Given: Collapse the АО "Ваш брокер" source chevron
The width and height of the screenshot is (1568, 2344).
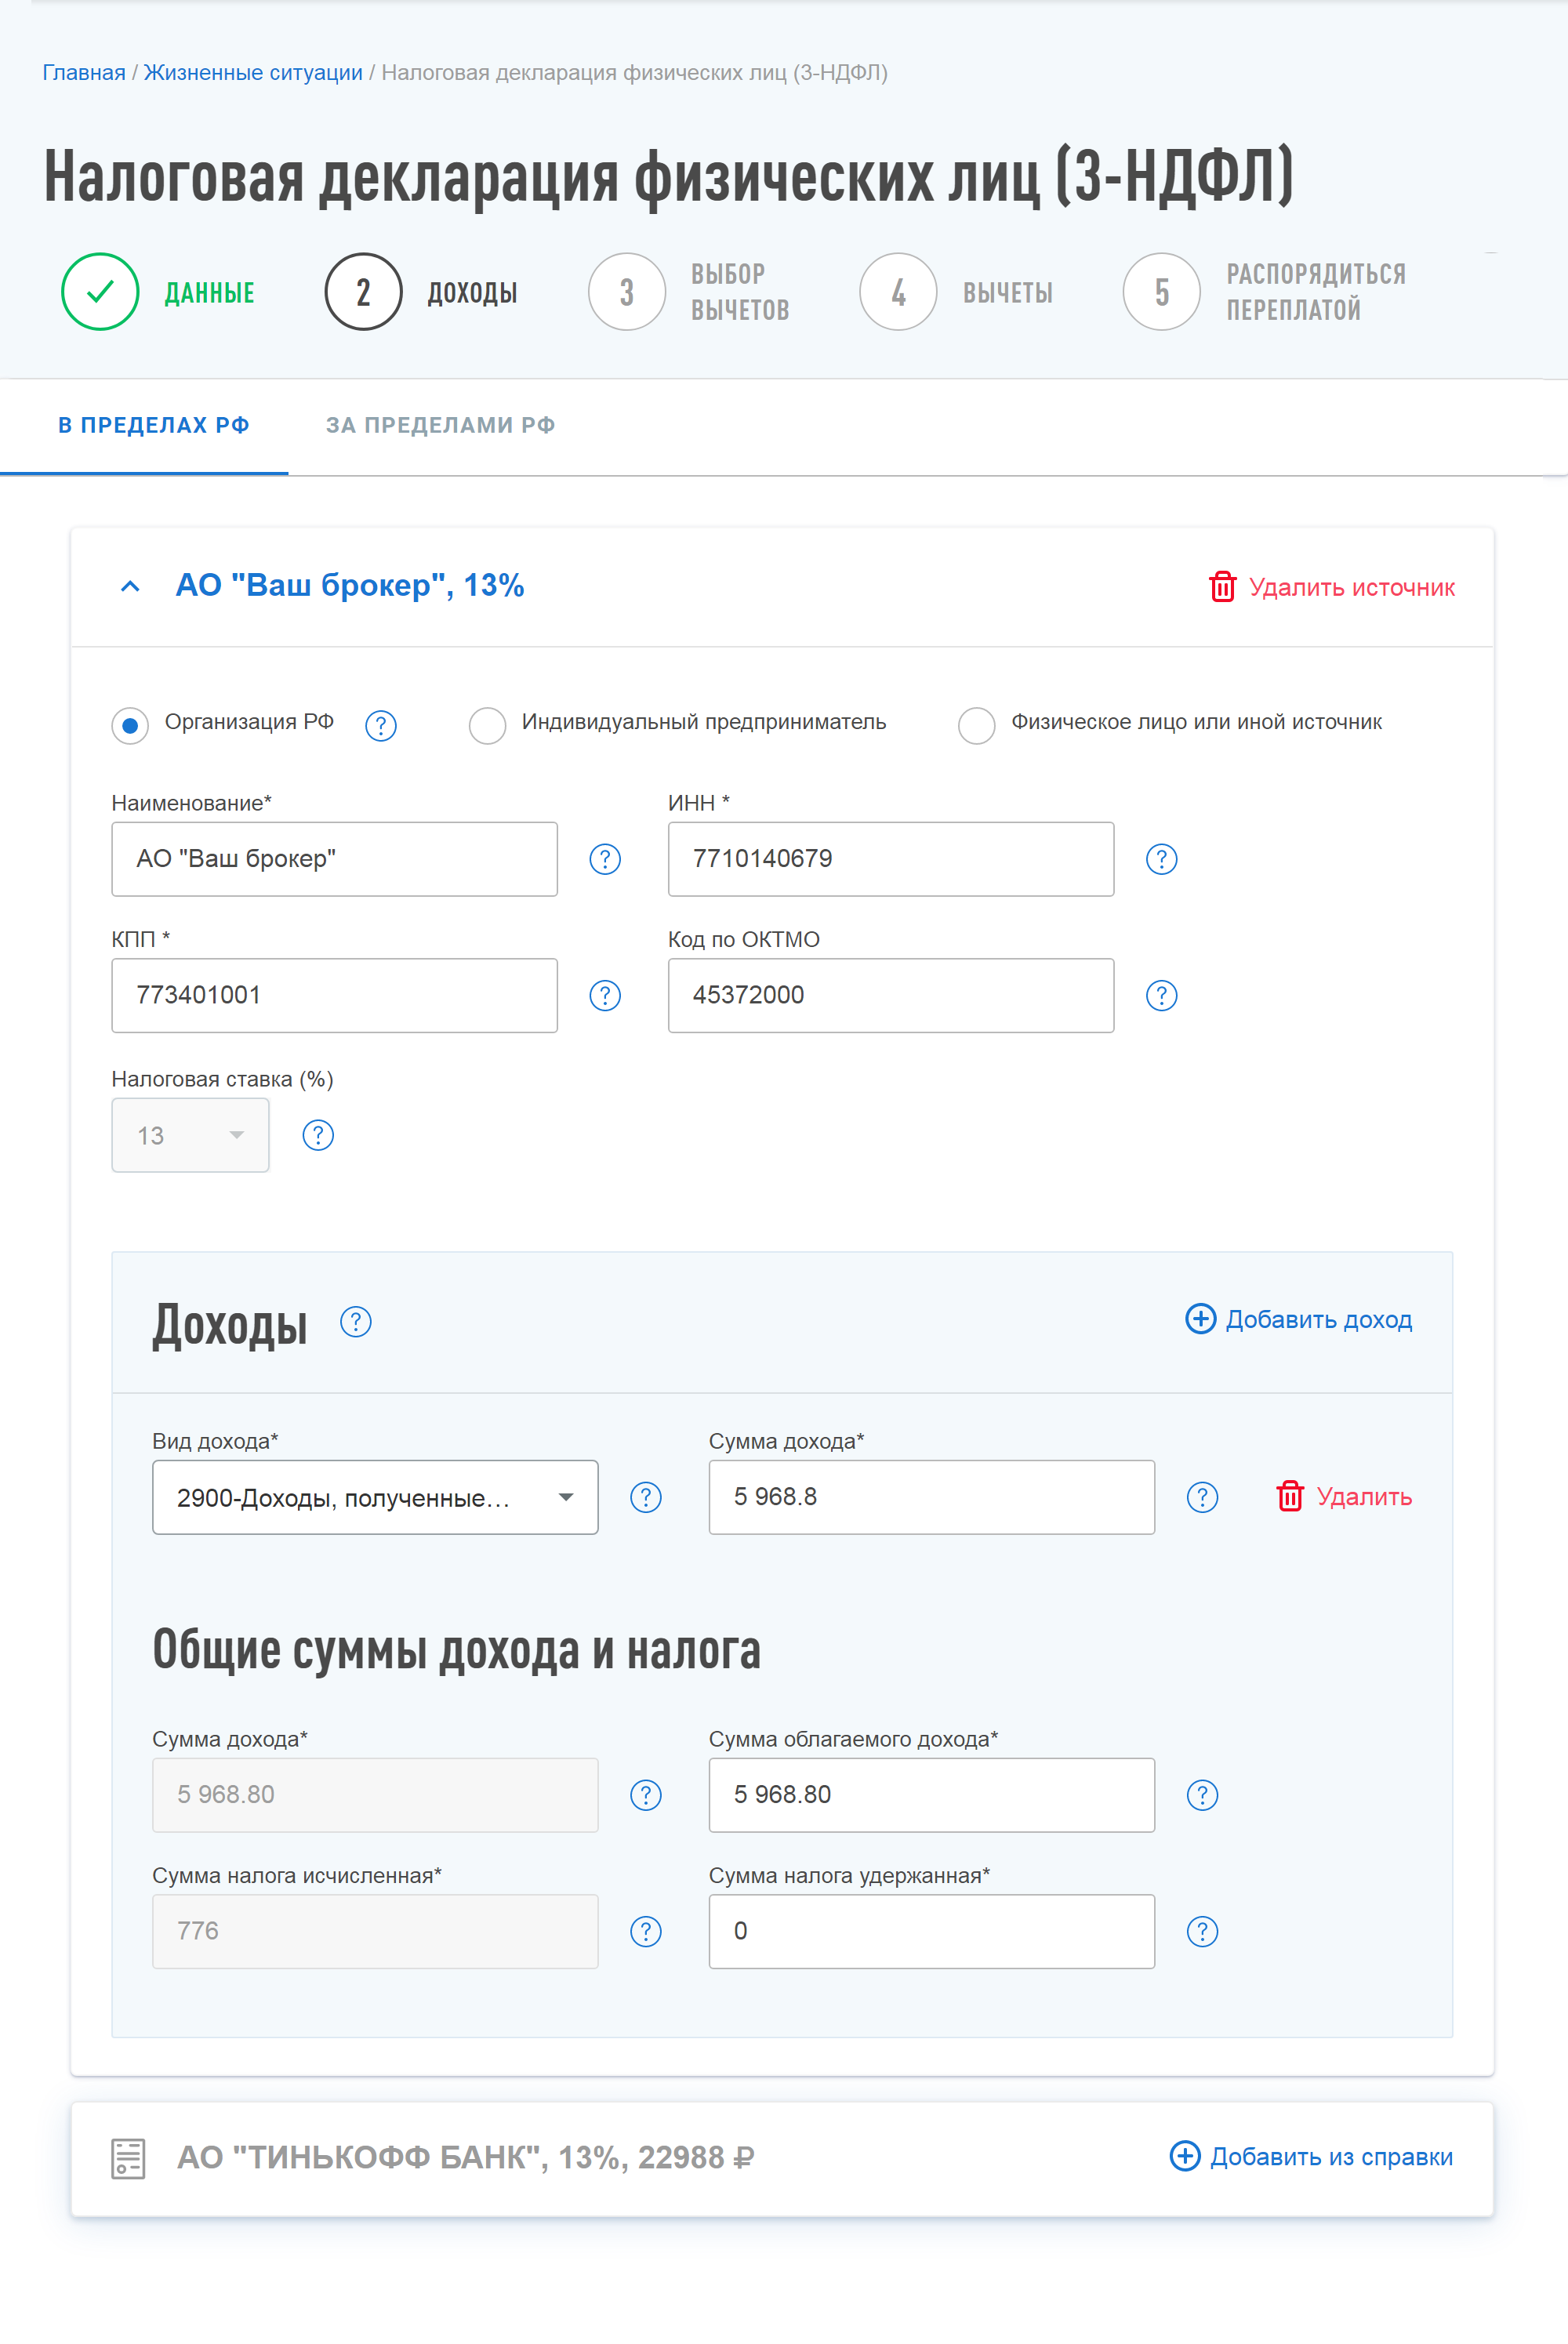Looking at the screenshot, I should 130,586.
